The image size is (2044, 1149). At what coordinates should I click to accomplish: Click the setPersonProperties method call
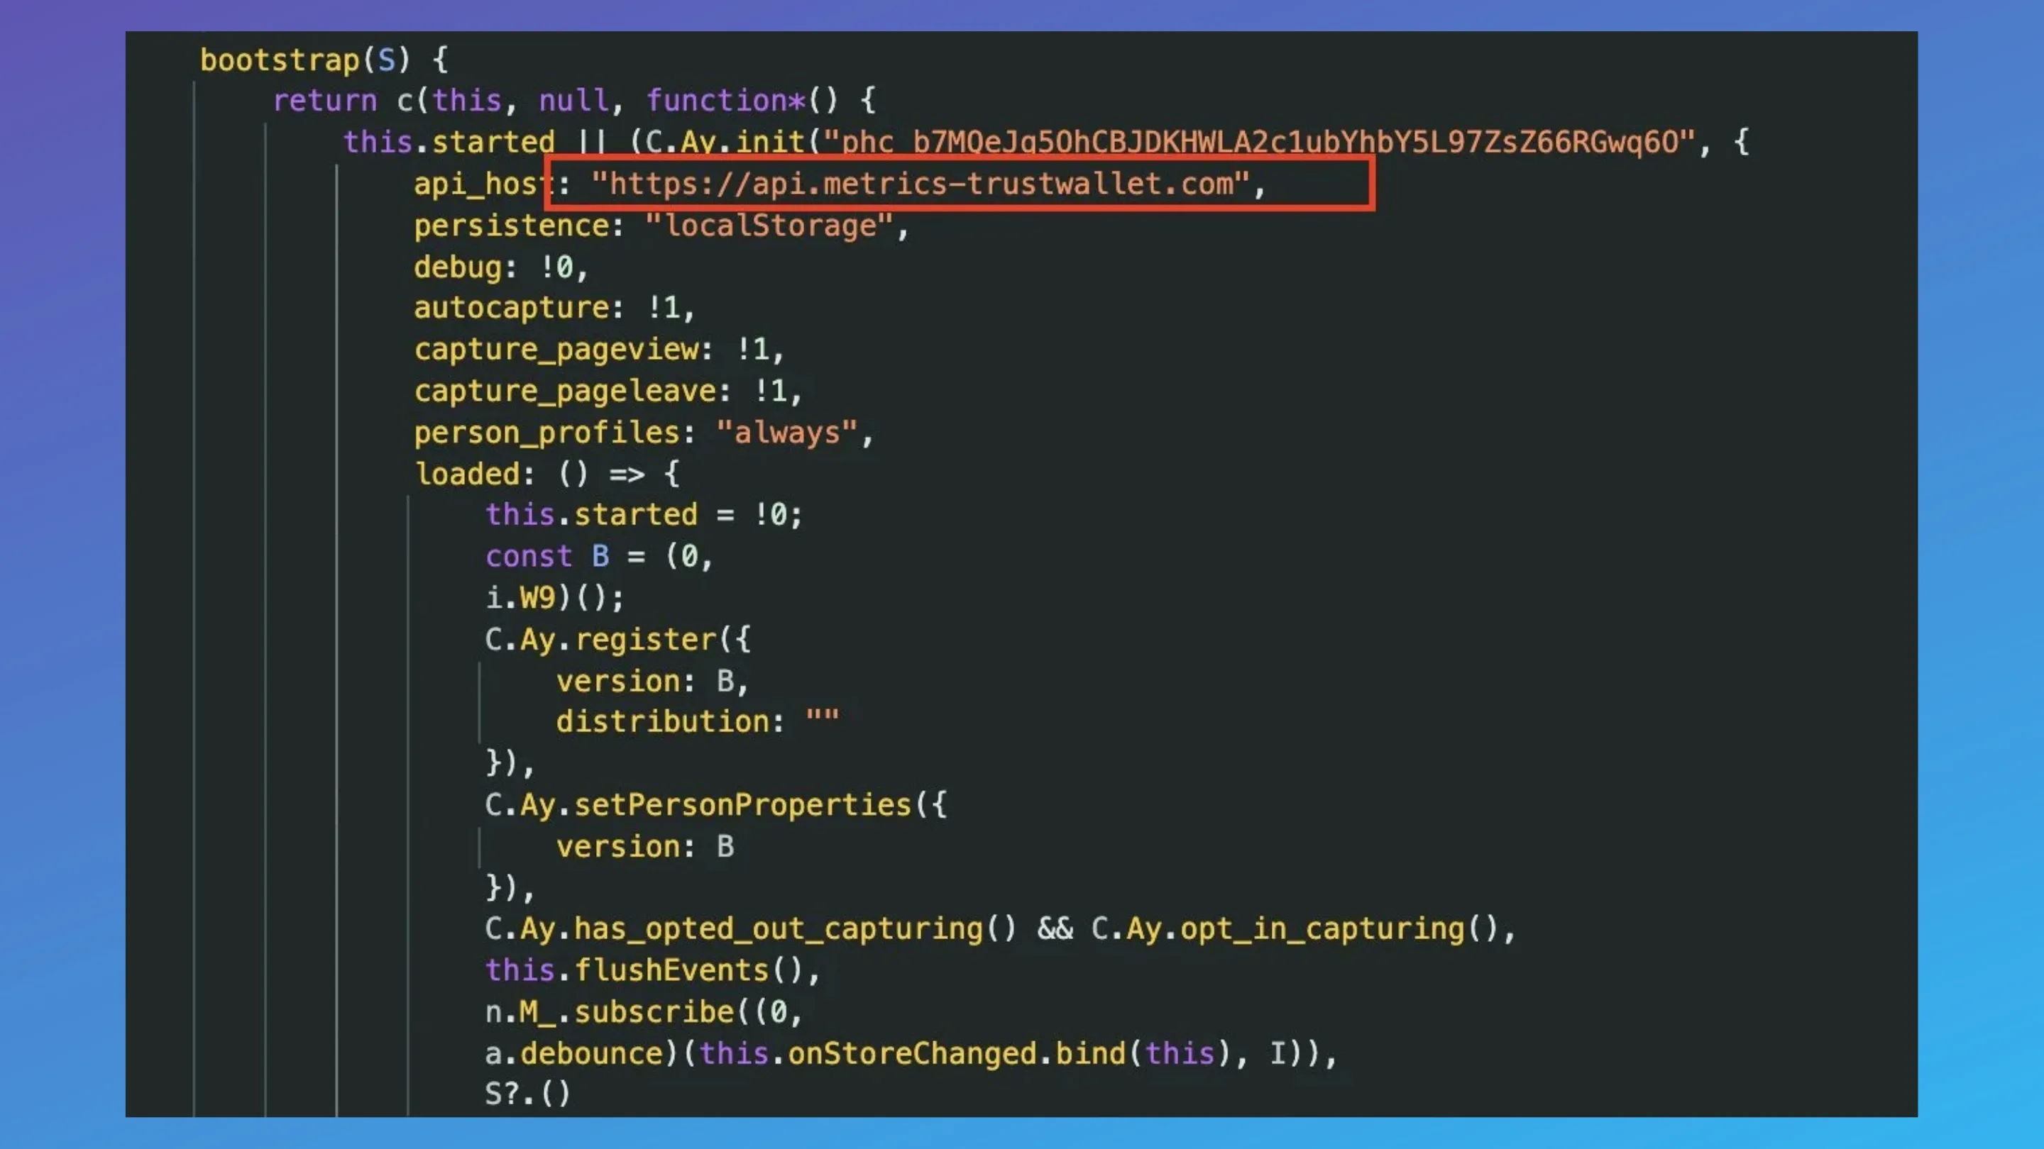(742, 805)
